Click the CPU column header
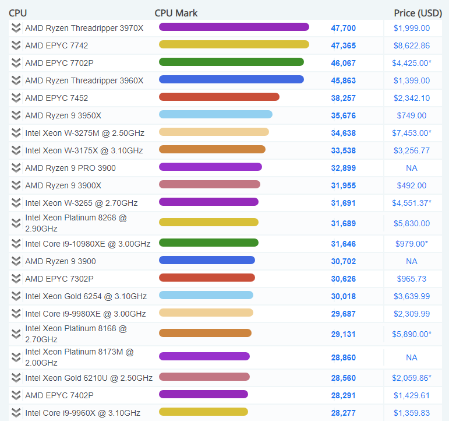Viewport: 449px width, 421px height. pyautogui.click(x=17, y=13)
